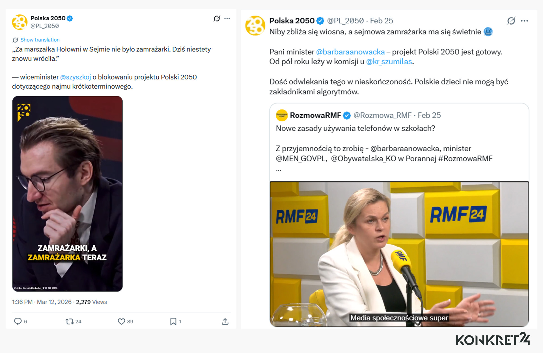Like the tweet with 89 hearts

coord(121,321)
